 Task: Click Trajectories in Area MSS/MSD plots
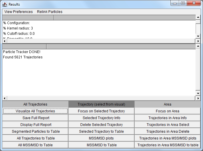(167, 138)
